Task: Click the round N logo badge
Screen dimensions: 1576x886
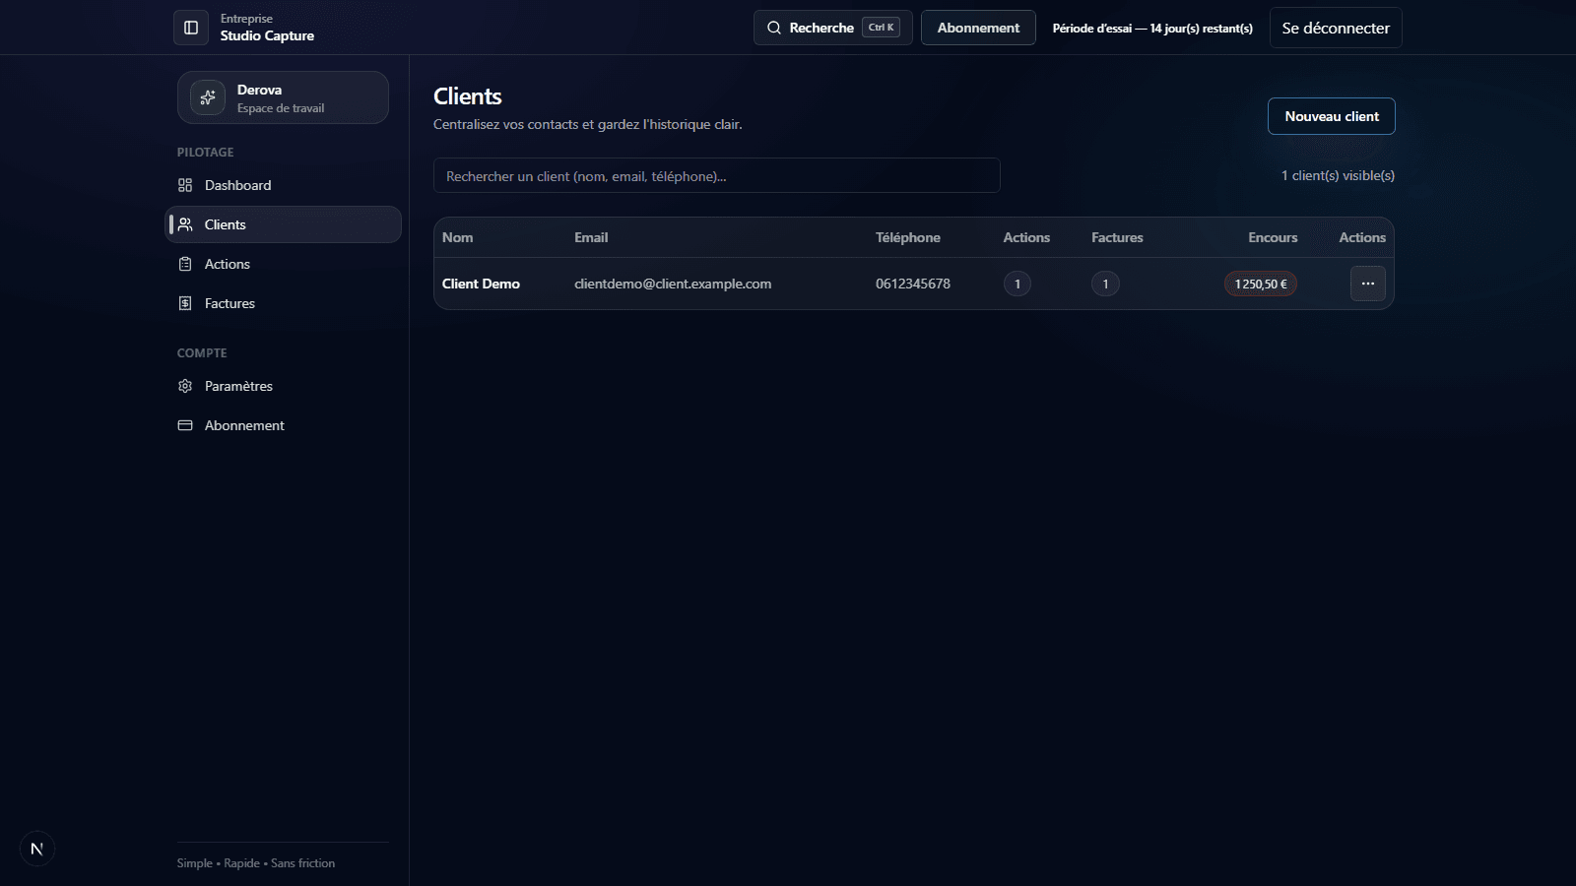Action: 36,849
